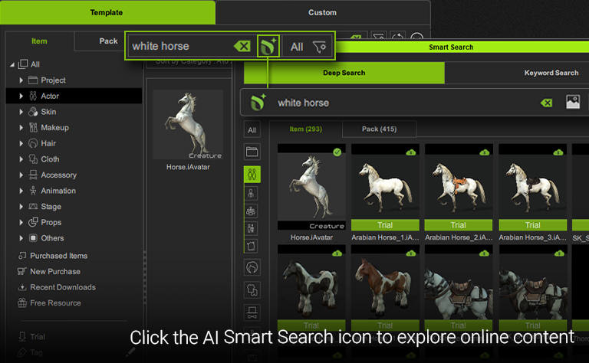Expand the Skin category arrow

(21, 112)
